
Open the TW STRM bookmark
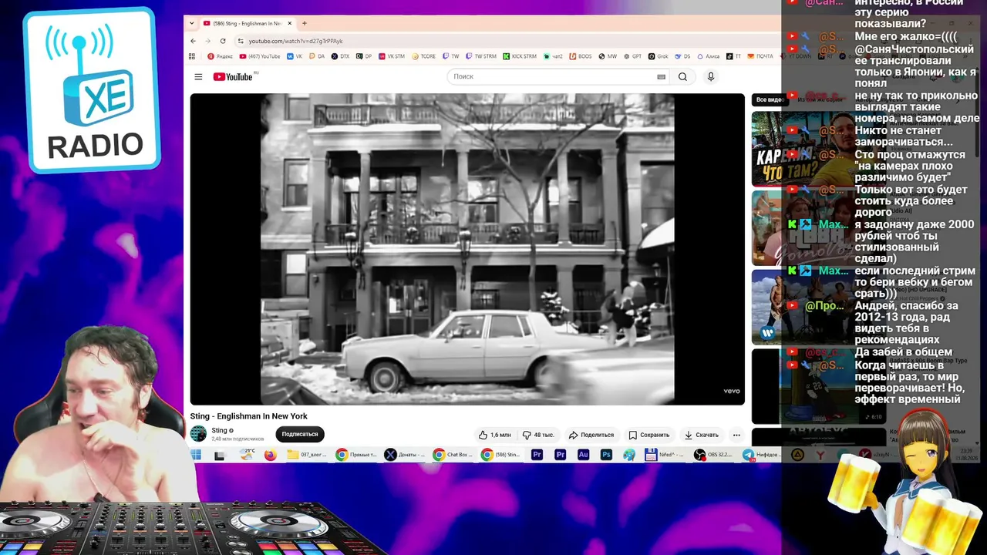[x=481, y=56]
